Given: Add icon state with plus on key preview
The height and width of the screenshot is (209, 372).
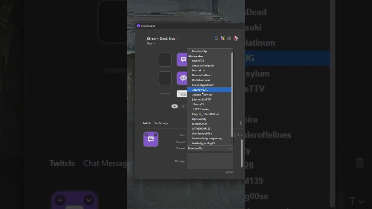Looking at the screenshot, I should pyautogui.click(x=146, y=135).
